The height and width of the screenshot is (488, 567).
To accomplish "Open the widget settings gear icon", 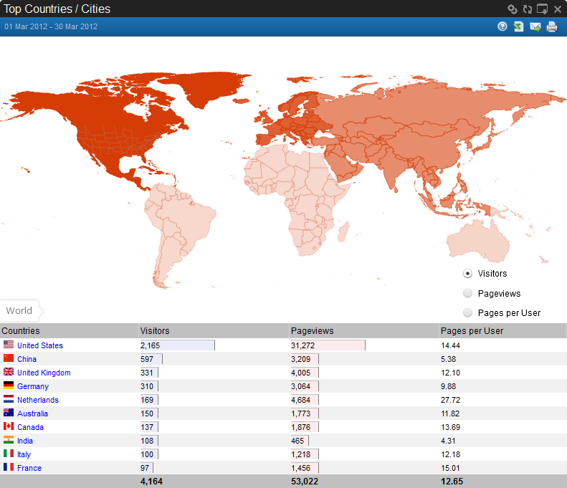I will [512, 9].
